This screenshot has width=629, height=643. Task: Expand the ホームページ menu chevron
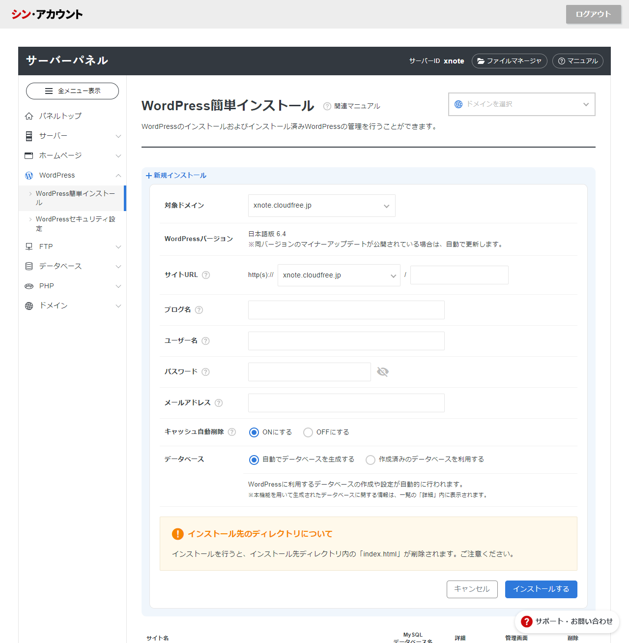[x=118, y=156]
